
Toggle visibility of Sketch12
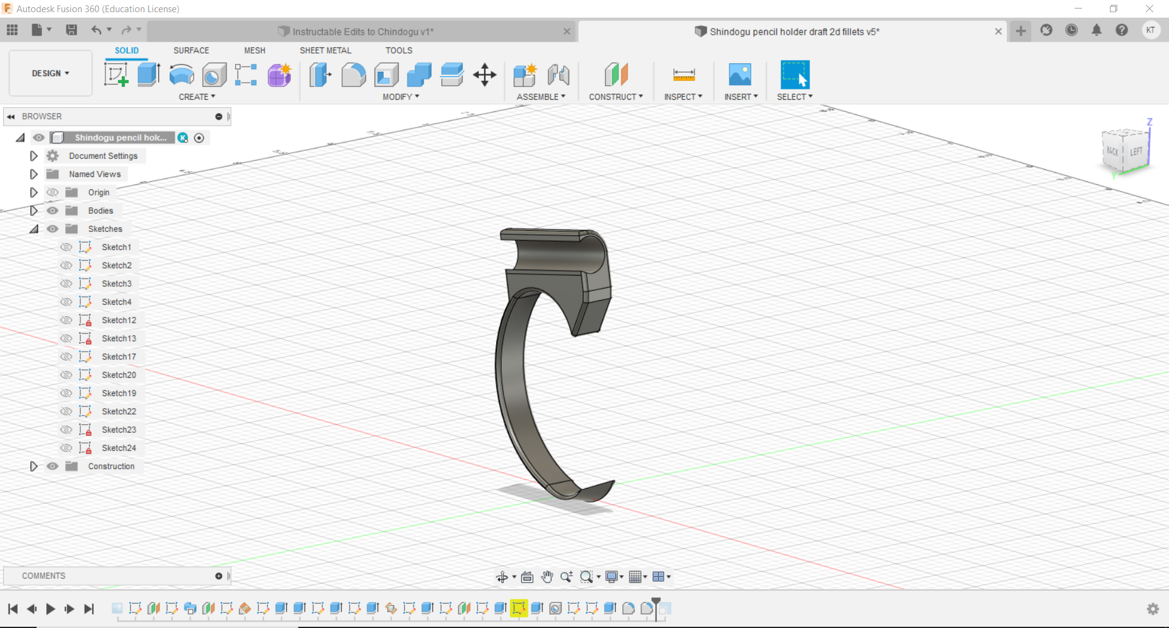(66, 320)
